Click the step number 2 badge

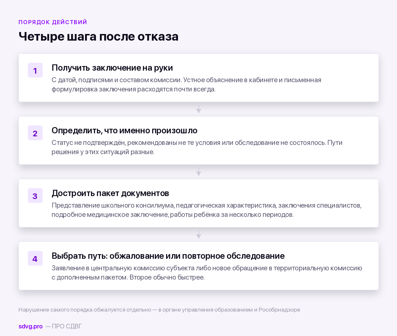tap(35, 133)
